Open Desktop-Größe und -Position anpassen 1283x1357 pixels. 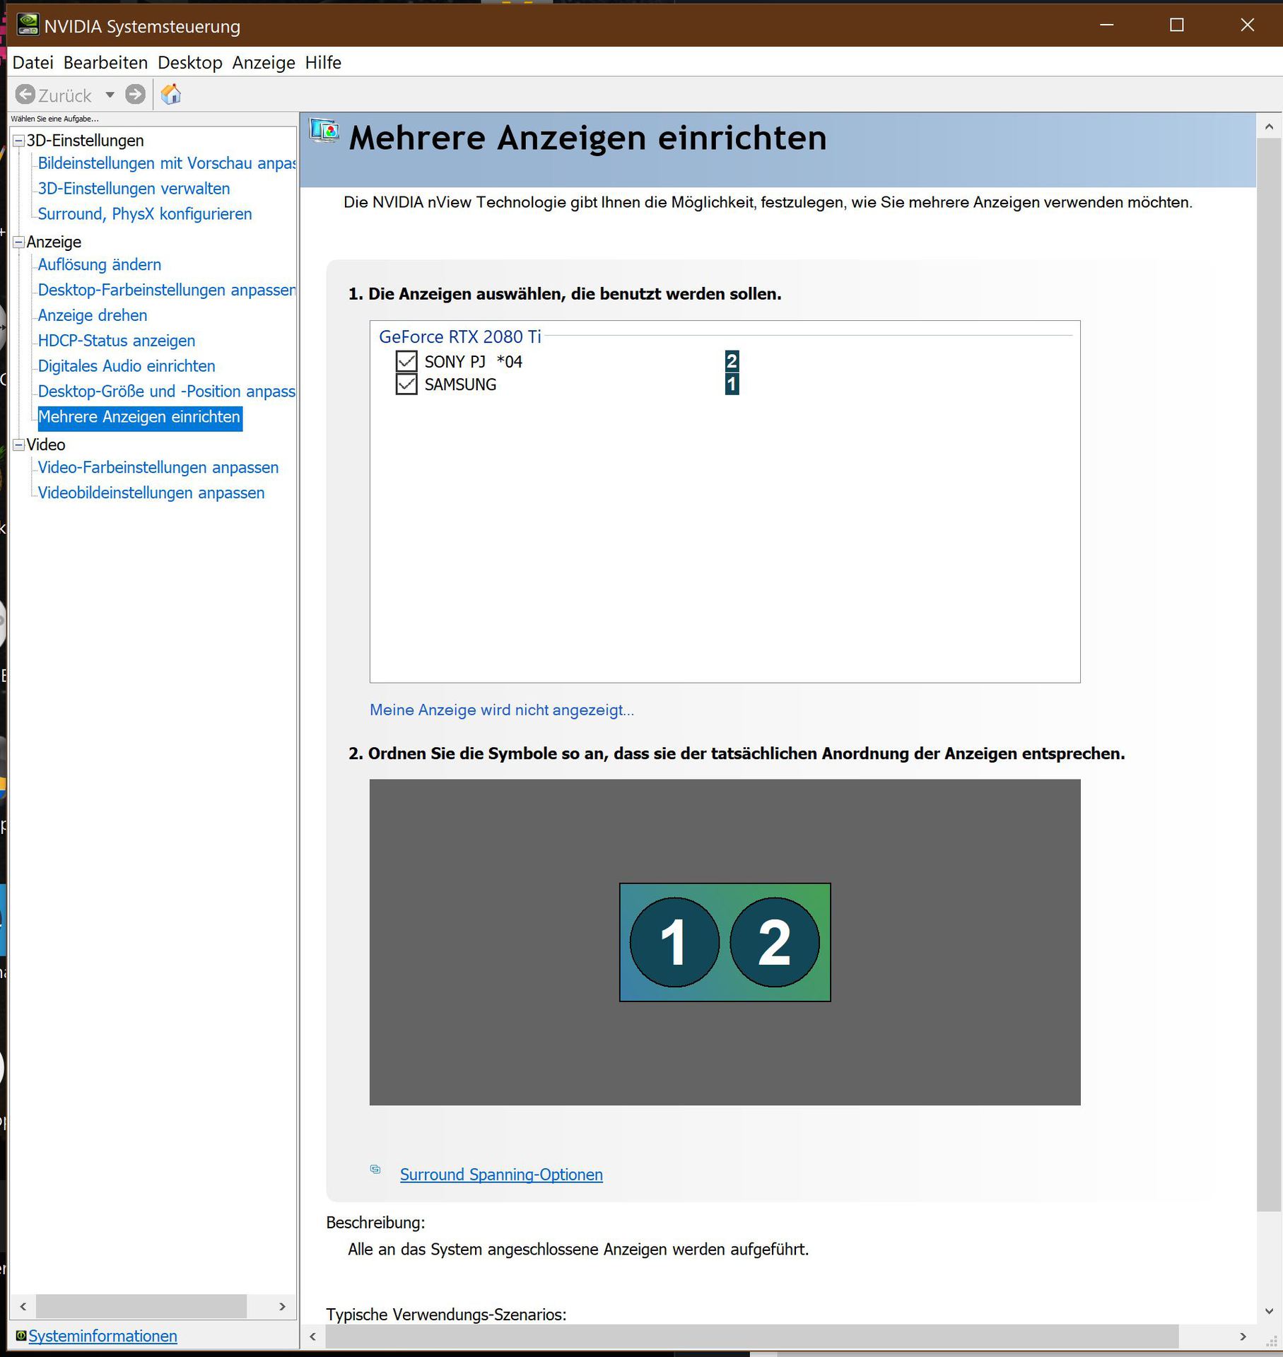tap(167, 392)
